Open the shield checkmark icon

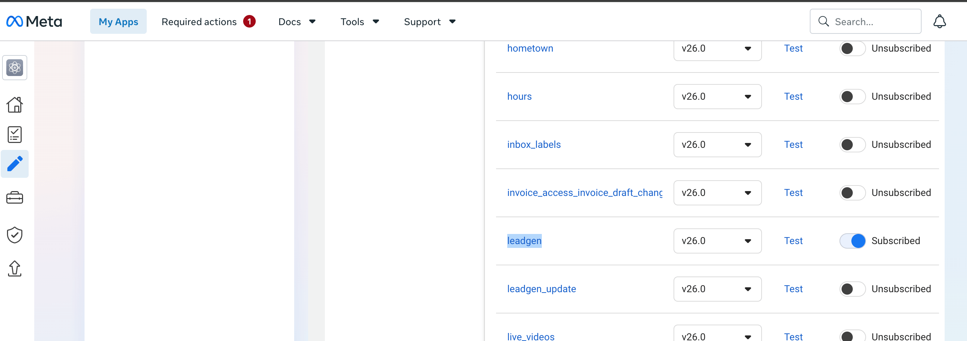(x=15, y=235)
